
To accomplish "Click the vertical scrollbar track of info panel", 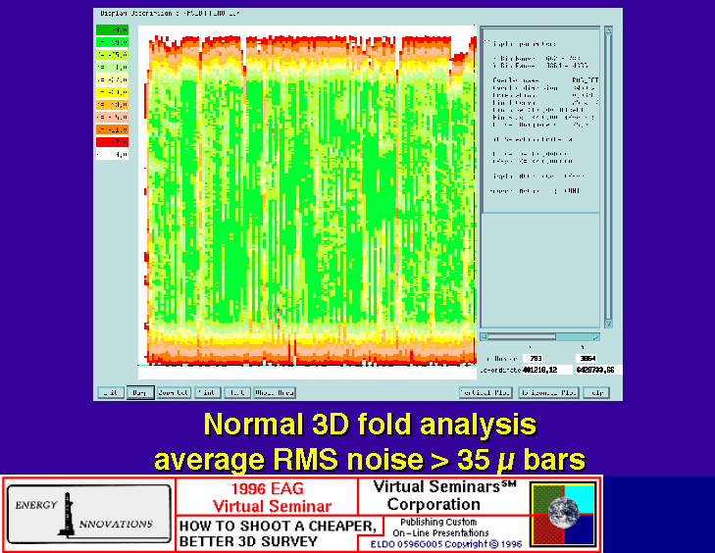I will 608,176.
